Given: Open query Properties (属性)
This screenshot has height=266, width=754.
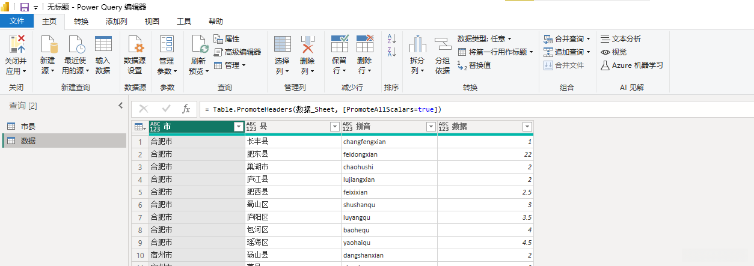Looking at the screenshot, I should 227,39.
